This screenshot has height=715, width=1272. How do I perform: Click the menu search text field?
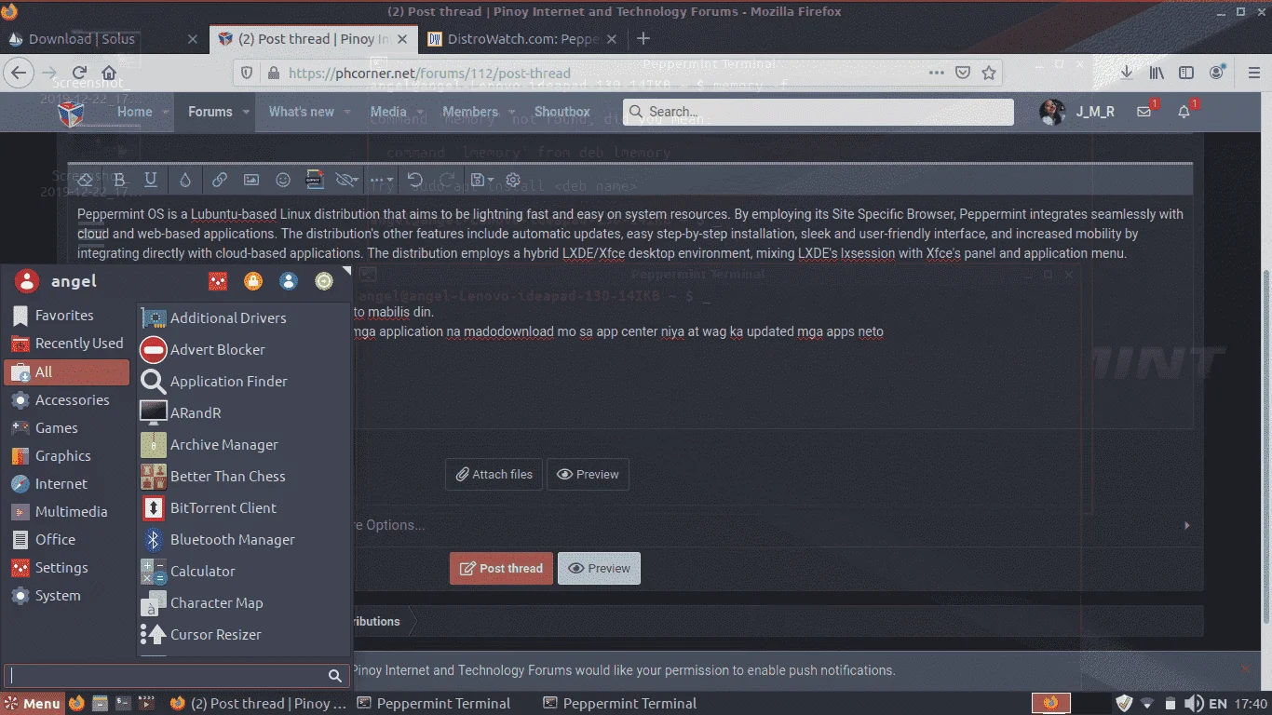[177, 676]
